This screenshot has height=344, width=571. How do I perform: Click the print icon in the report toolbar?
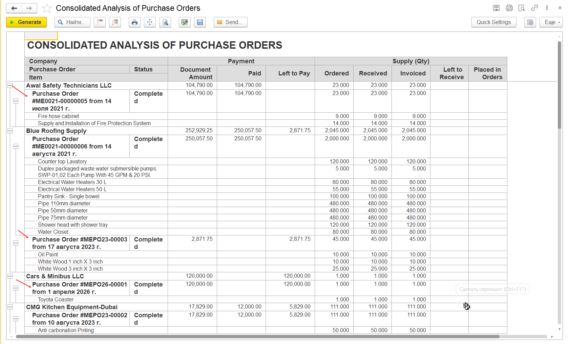pos(134,22)
